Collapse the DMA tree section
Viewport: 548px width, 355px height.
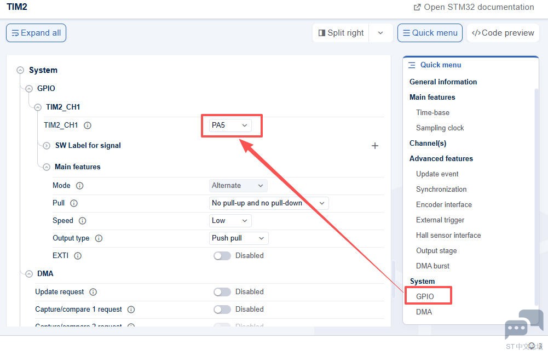(29, 273)
